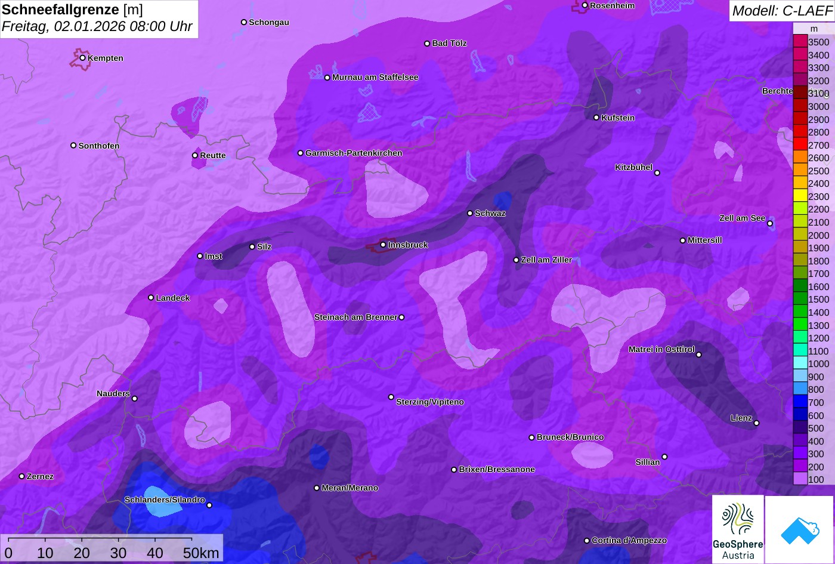Click the Bruneck/Brunico label
This screenshot has height=564, width=835.
click(570, 437)
